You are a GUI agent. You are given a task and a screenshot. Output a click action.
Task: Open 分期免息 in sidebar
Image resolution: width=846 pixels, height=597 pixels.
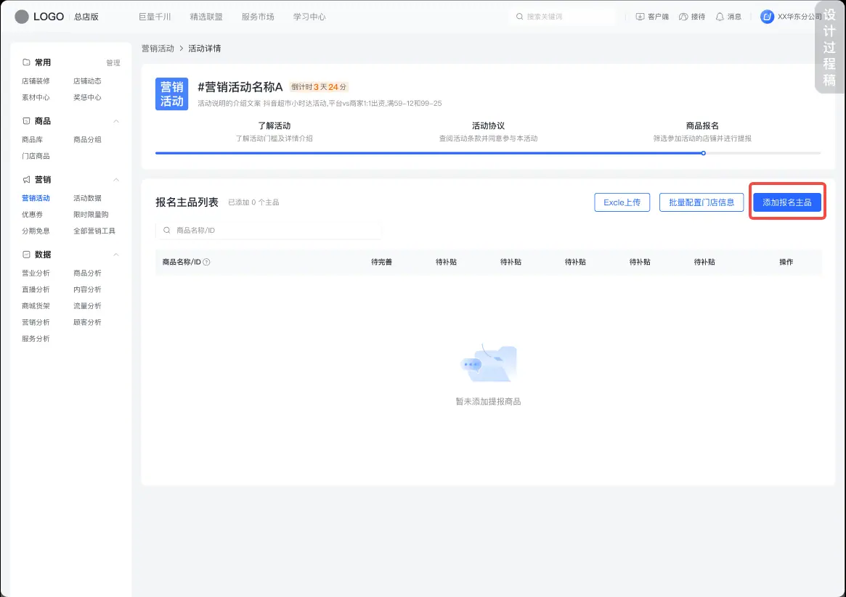(x=36, y=231)
